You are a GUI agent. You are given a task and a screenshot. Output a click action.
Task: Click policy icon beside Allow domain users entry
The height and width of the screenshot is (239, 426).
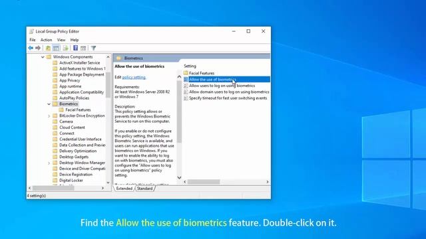pos(186,92)
